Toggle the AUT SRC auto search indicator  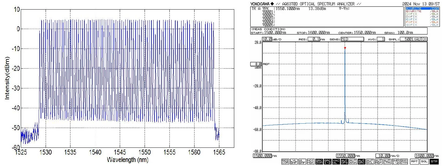pyautogui.click(x=361, y=161)
